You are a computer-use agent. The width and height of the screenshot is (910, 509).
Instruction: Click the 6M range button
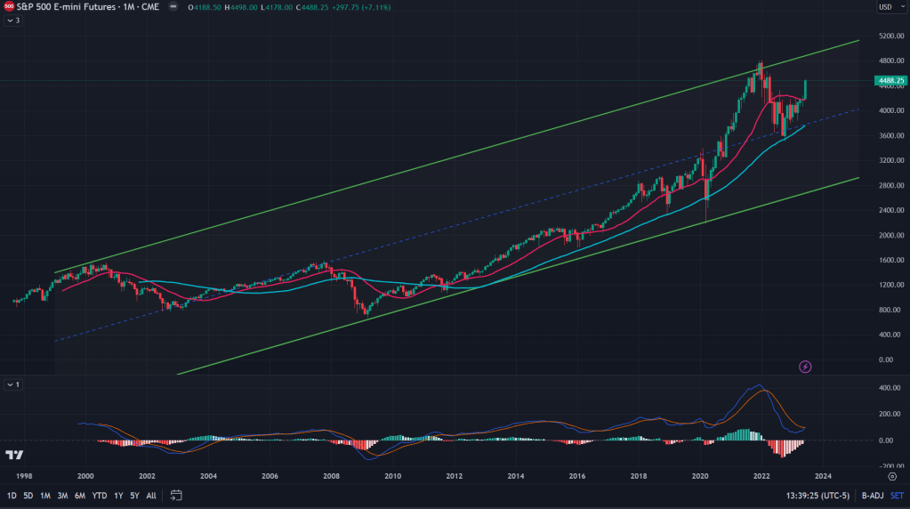(79, 495)
